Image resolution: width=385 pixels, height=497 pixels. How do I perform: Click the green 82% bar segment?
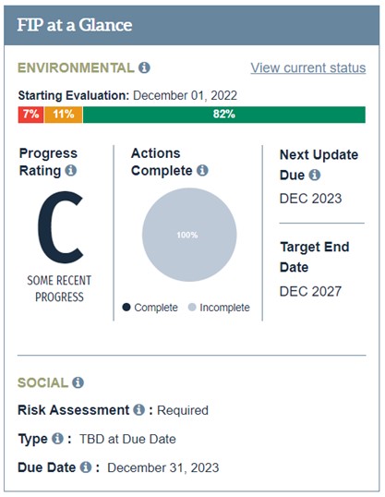click(224, 115)
